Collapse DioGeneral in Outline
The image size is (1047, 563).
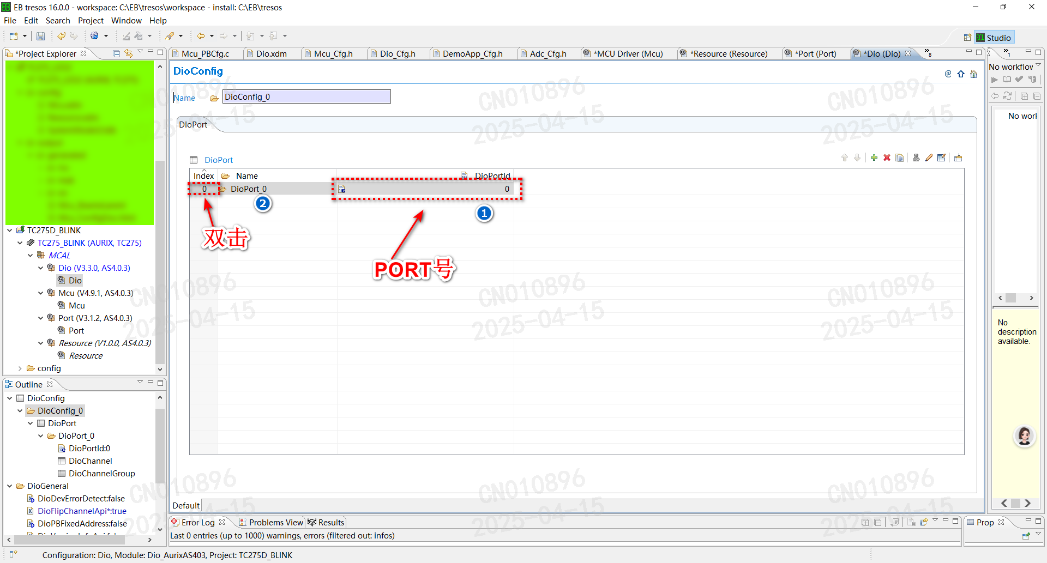pos(10,486)
